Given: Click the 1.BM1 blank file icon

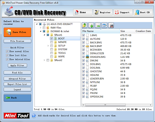Looking at the screenshot, I should (x=87, y=35).
